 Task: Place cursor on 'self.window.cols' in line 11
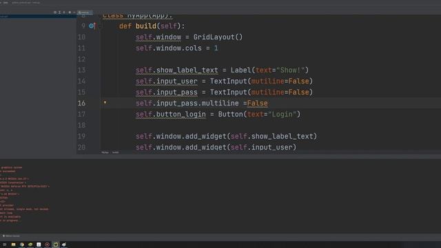pyautogui.click(x=168, y=48)
